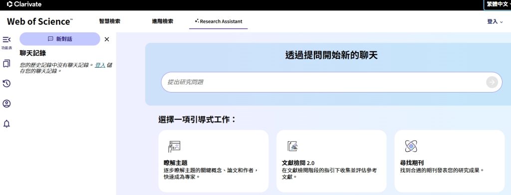The width and height of the screenshot is (511, 195).
Task: Select the 文獻檢閱 2.0 guided task card
Action: tap(331, 161)
